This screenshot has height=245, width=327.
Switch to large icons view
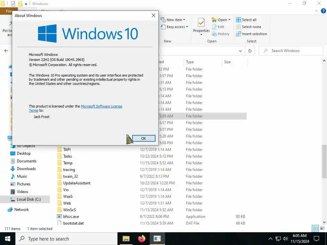[322, 228]
